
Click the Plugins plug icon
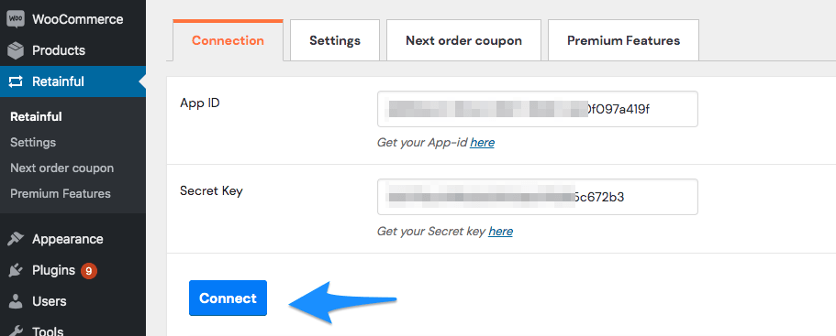click(x=16, y=271)
